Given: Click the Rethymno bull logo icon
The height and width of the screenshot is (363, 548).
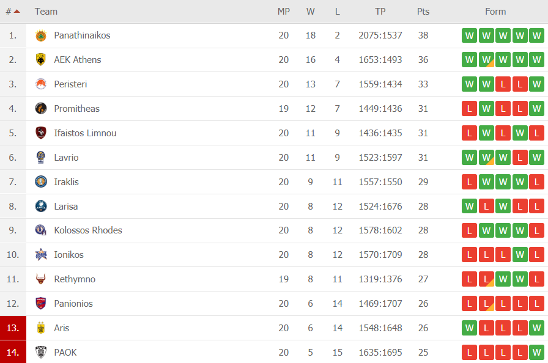Looking at the screenshot, I should coord(41,279).
